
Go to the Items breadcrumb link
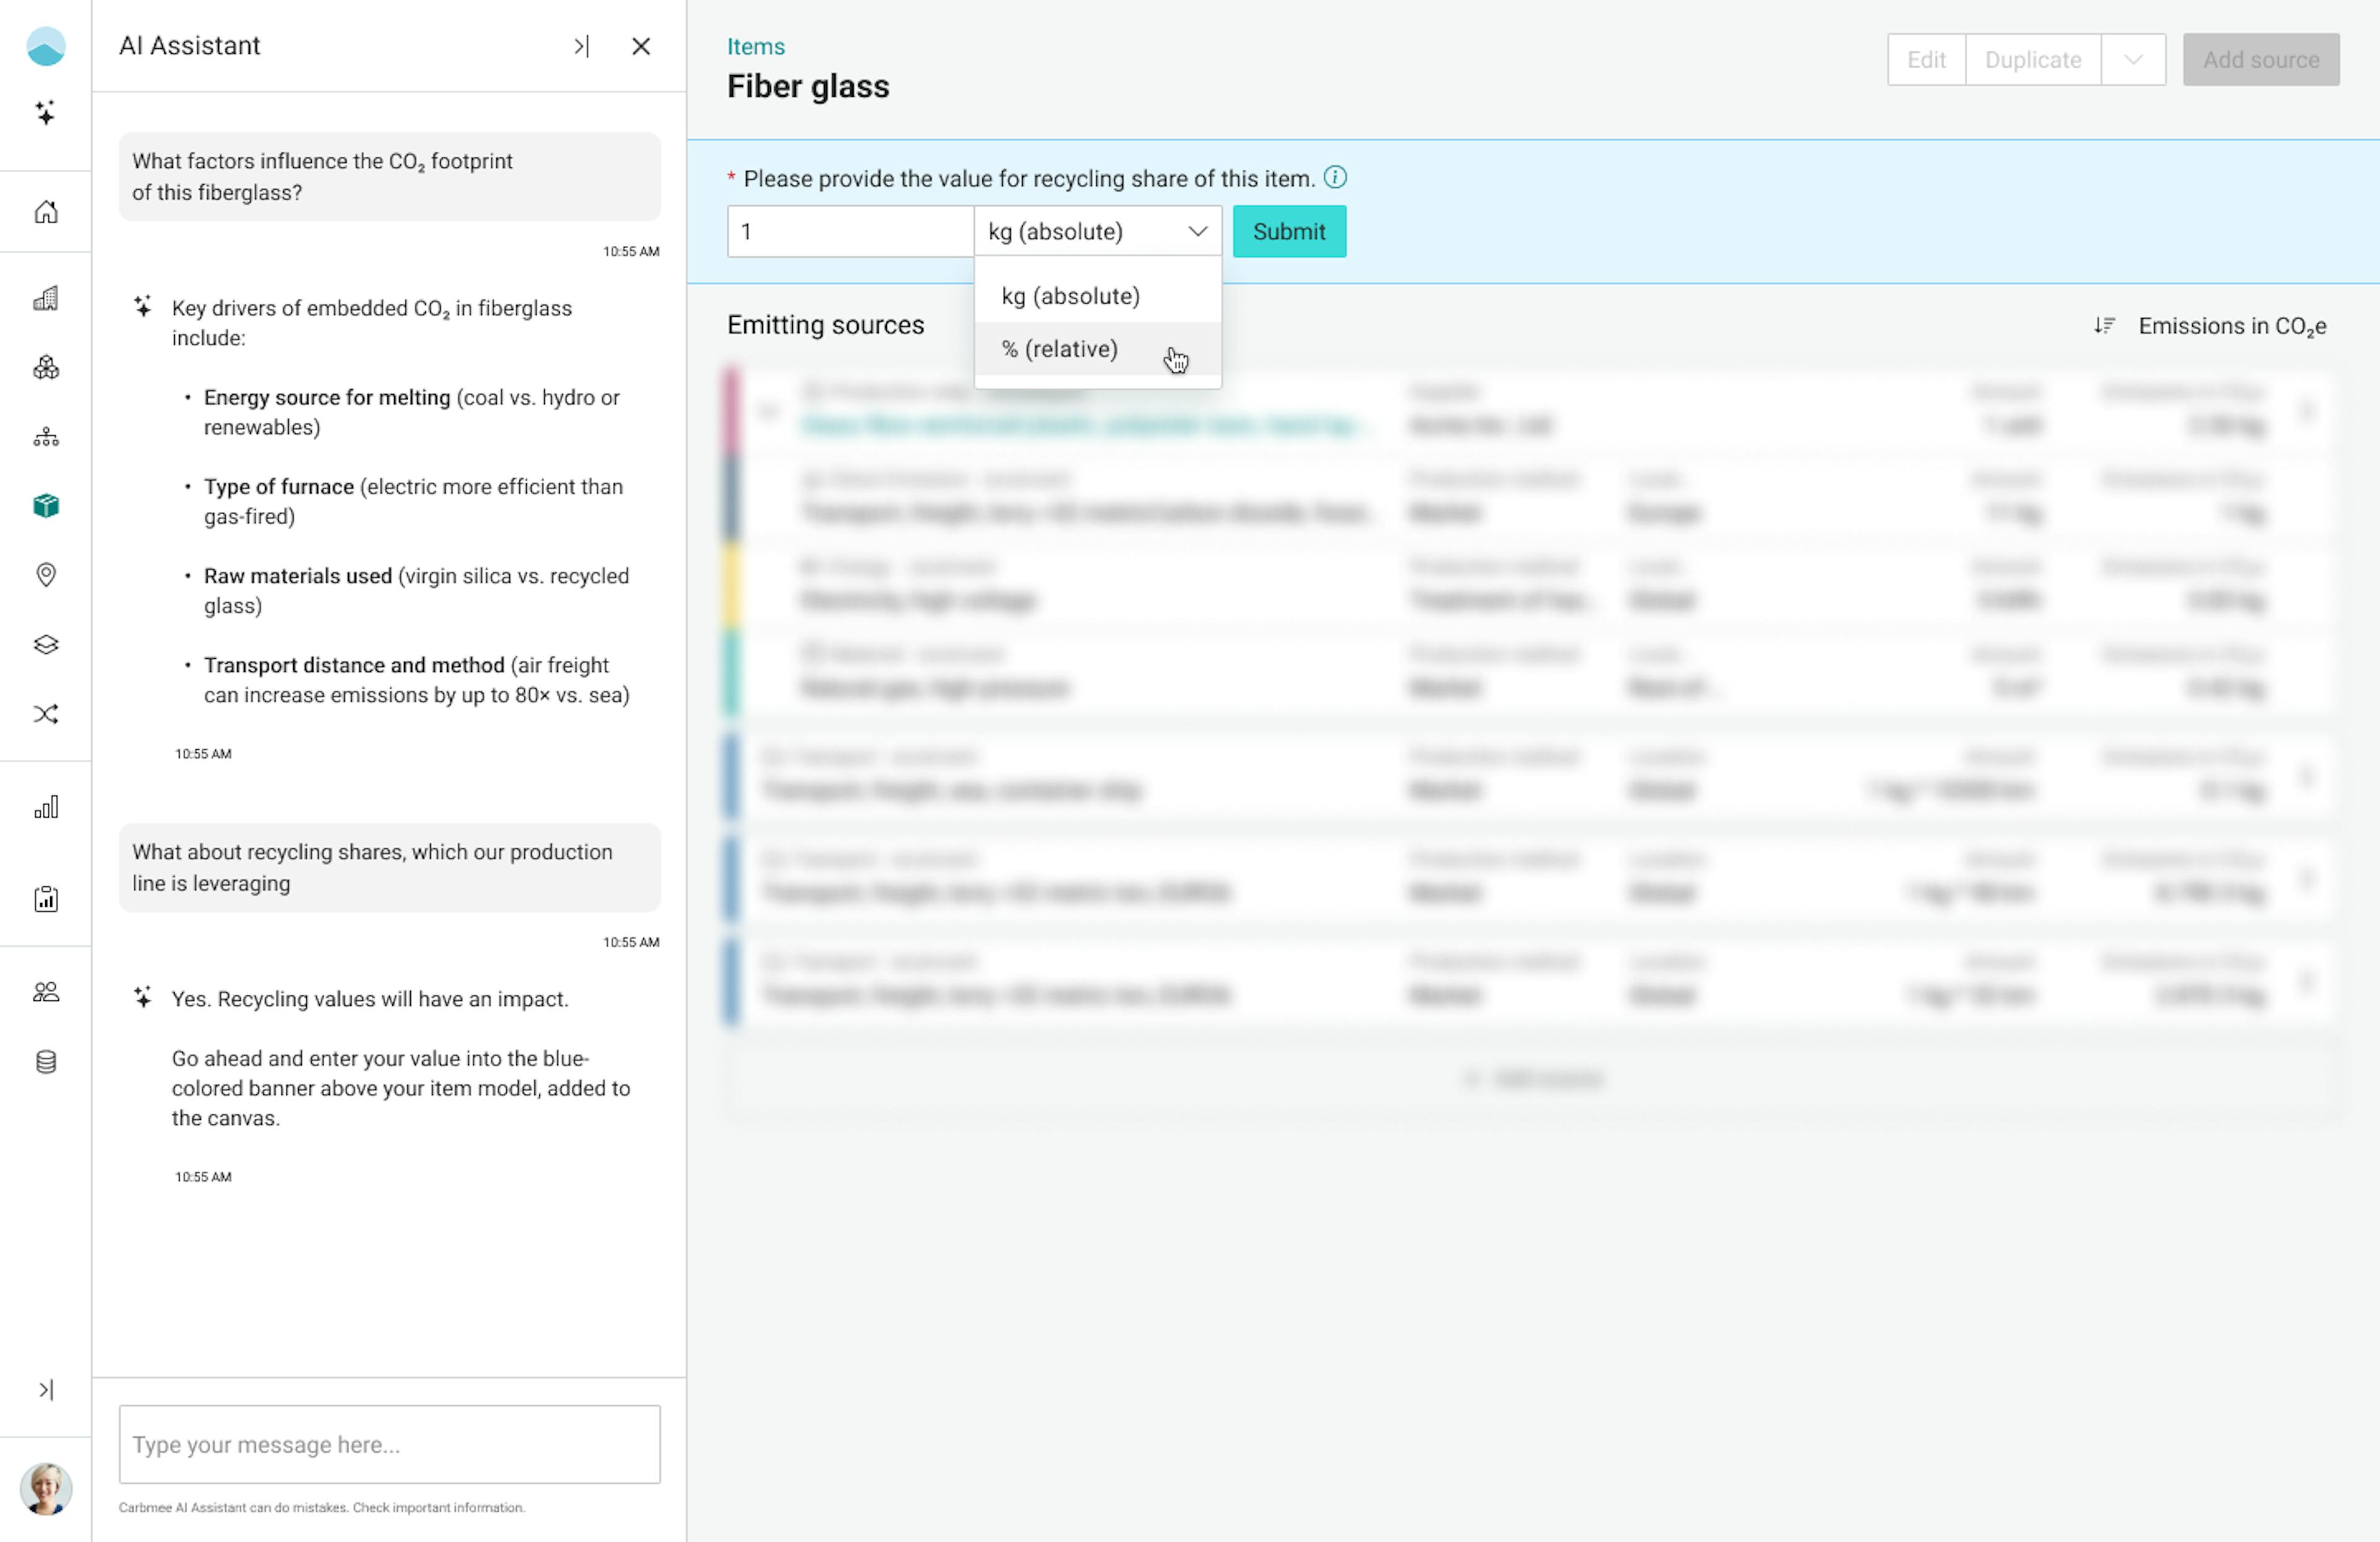[755, 46]
